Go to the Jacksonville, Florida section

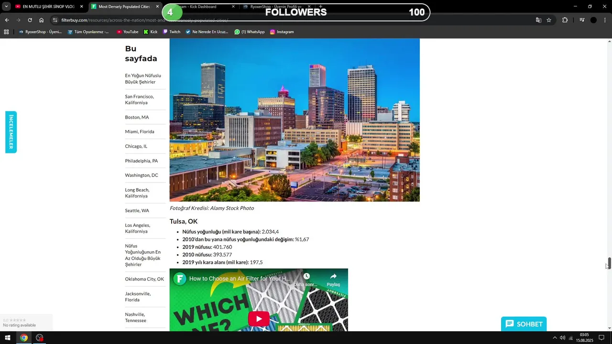[x=138, y=297]
